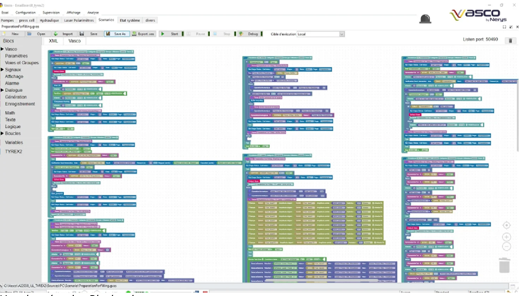Image resolution: width=519 pixels, height=296 pixels.
Task: Click the panel full-screen square icon
Action: click(x=504, y=27)
